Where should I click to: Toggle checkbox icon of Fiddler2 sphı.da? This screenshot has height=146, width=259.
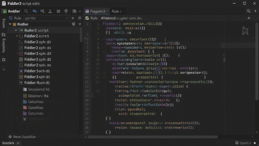pos(21,65)
